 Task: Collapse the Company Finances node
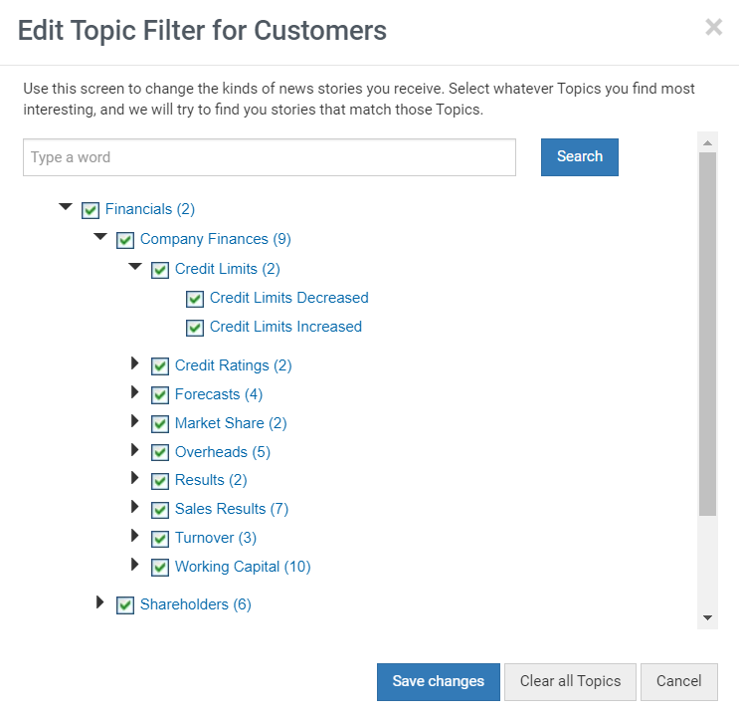100,236
